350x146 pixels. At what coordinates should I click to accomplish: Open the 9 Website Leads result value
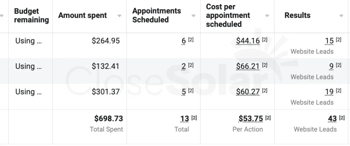click(x=332, y=67)
